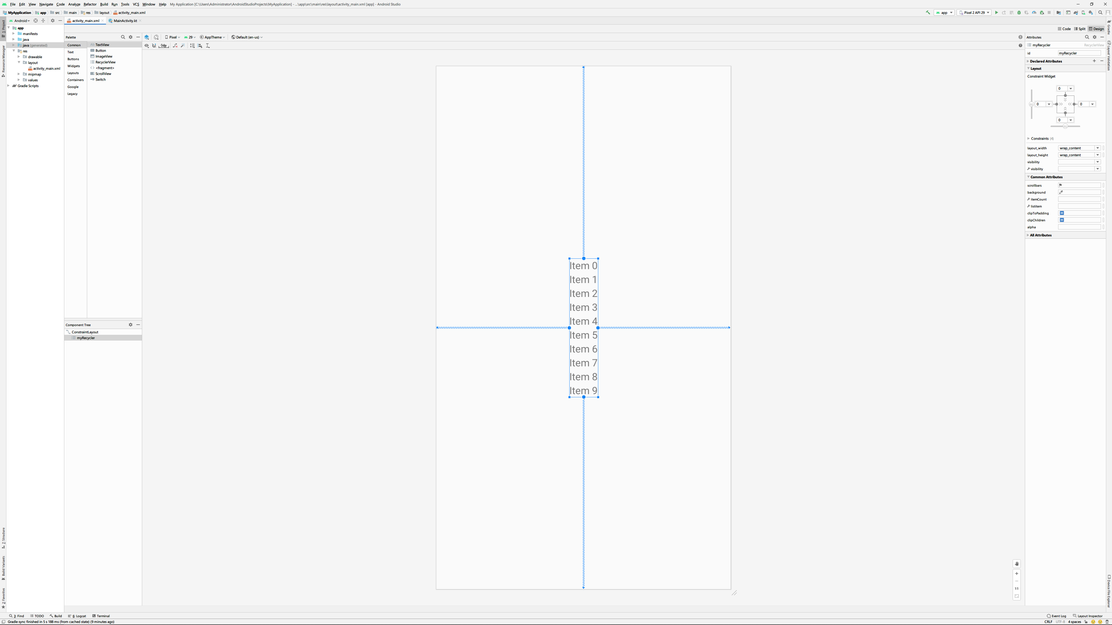The height and width of the screenshot is (625, 1112).
Task: Open the AppTheme theme dropdown
Action: coord(212,37)
